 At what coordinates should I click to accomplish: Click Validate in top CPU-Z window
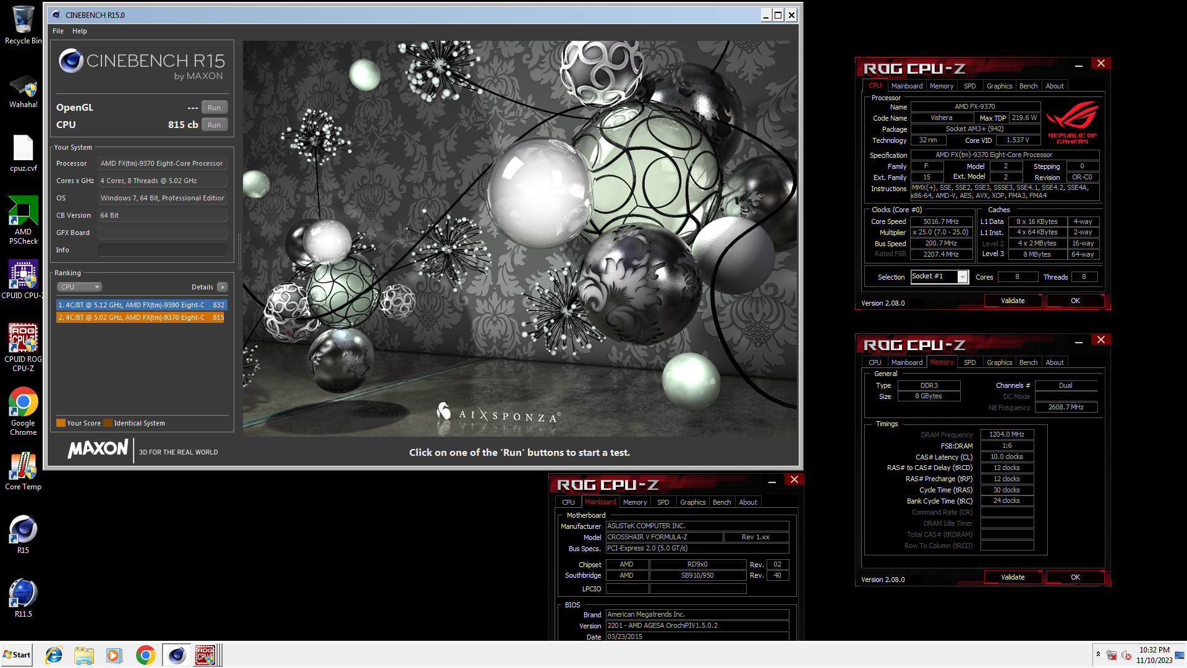(x=1013, y=301)
